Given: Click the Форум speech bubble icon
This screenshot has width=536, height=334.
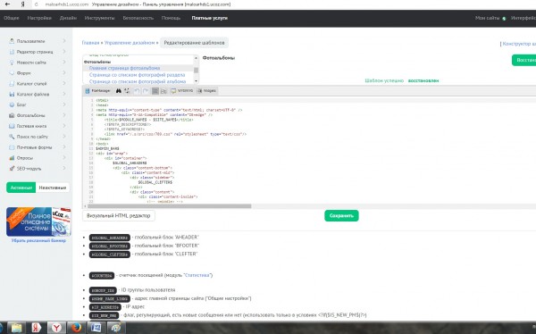Looking at the screenshot, I should 12,73.
